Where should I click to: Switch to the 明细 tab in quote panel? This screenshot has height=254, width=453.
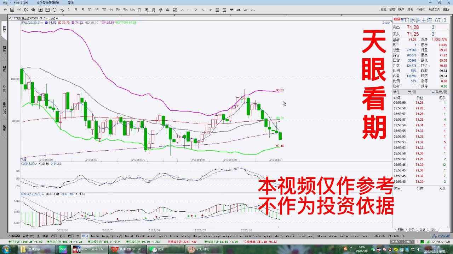click(401, 230)
